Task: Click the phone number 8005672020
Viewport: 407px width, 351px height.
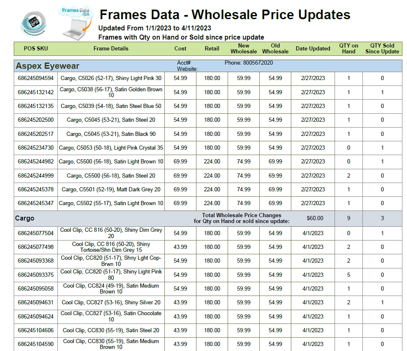Action: [258, 63]
